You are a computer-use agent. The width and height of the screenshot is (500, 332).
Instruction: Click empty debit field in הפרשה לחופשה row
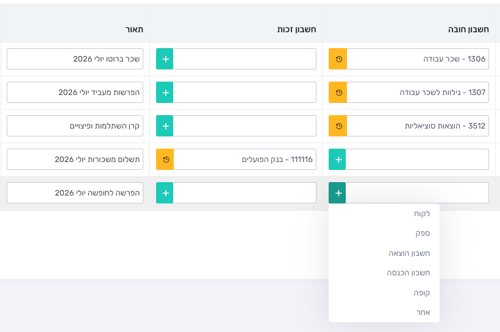coord(417,192)
